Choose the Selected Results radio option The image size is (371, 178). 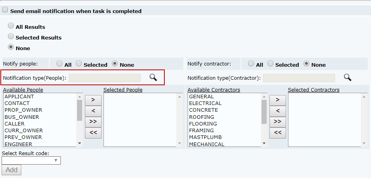click(11, 36)
